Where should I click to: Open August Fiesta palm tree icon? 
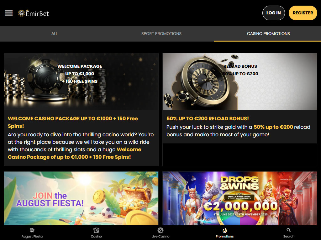pos(32,230)
